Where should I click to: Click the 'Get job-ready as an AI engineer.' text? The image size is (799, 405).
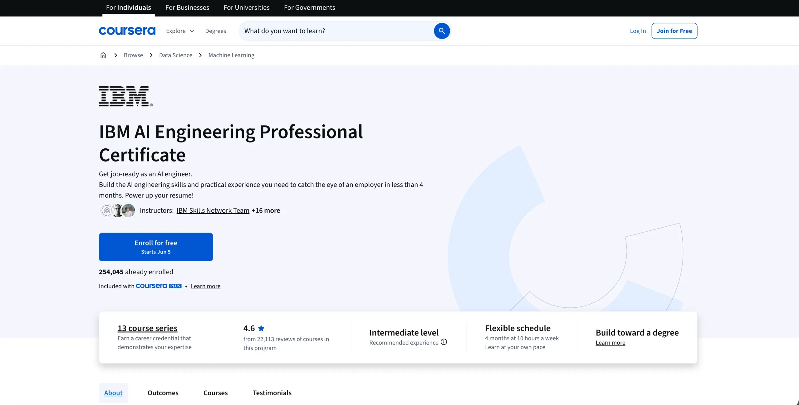point(145,174)
